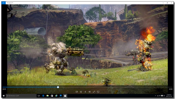Expand the hidden system tray icons

coord(155,96)
